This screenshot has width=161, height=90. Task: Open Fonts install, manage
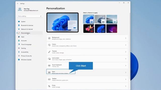tap(87, 86)
